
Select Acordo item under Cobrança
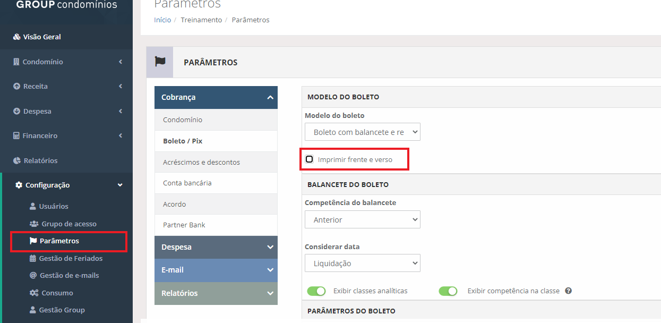click(x=216, y=204)
